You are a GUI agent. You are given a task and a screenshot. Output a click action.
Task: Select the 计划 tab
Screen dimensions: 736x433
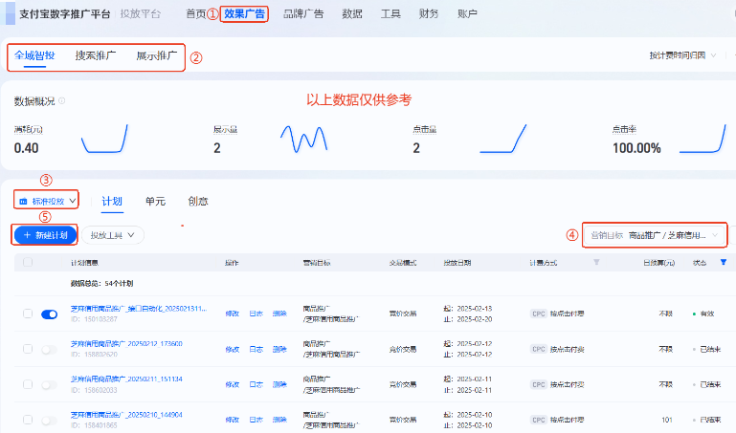point(112,201)
